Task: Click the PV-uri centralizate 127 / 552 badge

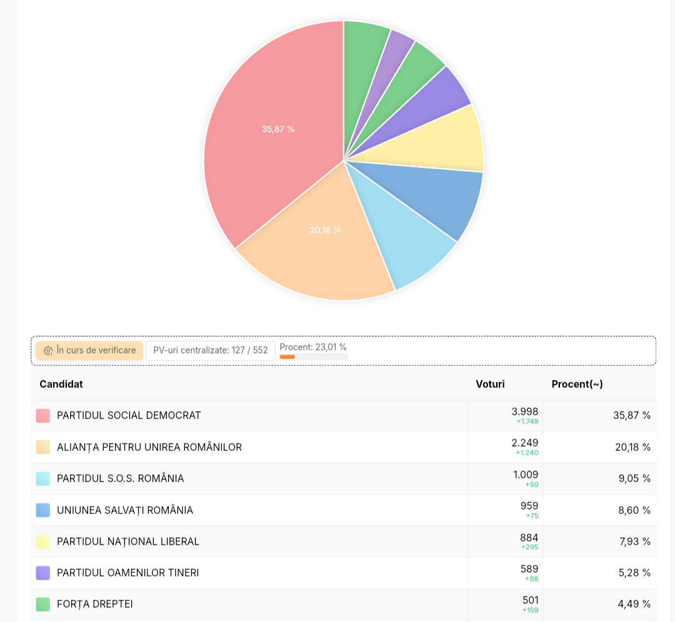Action: click(x=211, y=350)
